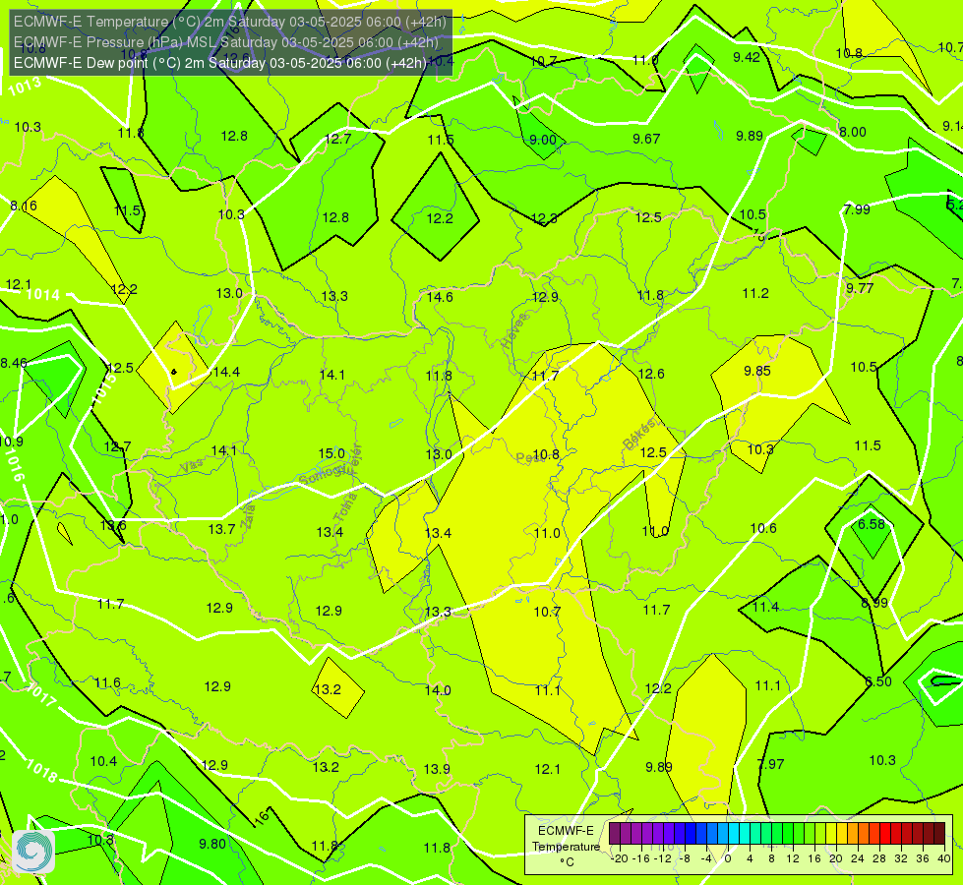Click the ECMWF-E Temperature °C legend label
This screenshot has width=963, height=885.
566,847
